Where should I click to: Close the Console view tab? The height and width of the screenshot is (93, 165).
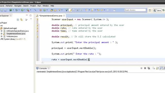point(48,68)
